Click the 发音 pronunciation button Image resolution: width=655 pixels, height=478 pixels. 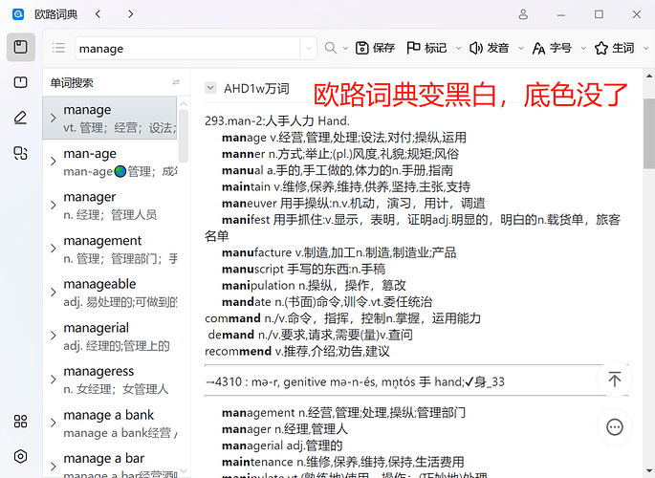[490, 48]
